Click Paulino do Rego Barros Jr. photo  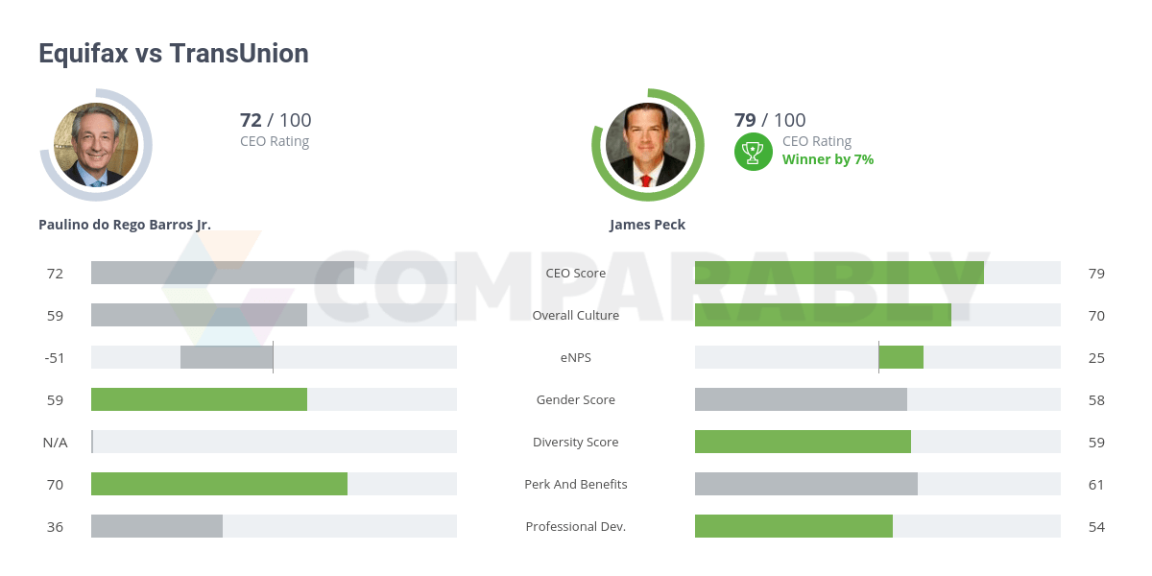(96, 145)
